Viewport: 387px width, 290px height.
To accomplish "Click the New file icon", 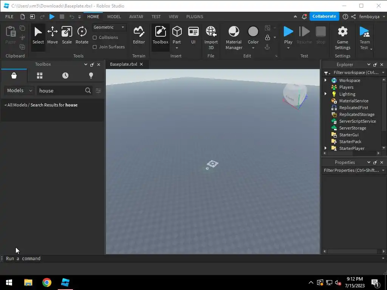I will (22, 17).
